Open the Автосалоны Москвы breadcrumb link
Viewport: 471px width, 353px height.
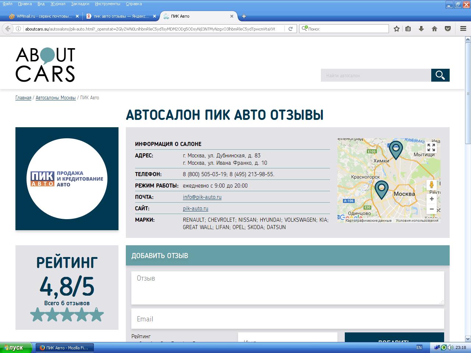tap(56, 98)
